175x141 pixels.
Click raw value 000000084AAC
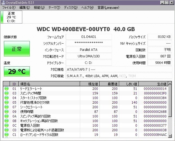155,135
